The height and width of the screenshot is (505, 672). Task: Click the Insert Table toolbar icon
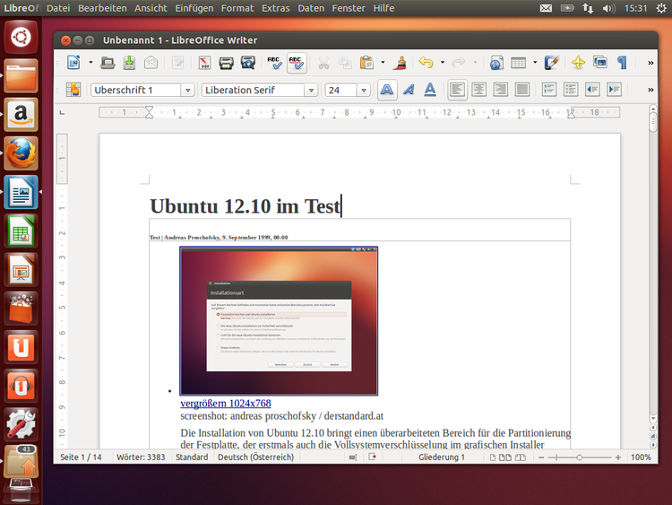coord(519,63)
